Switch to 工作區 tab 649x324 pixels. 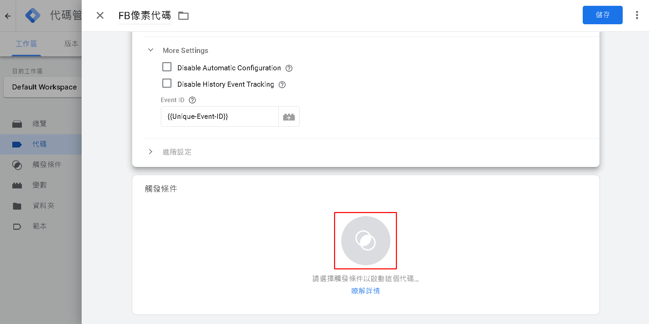pyautogui.click(x=26, y=44)
